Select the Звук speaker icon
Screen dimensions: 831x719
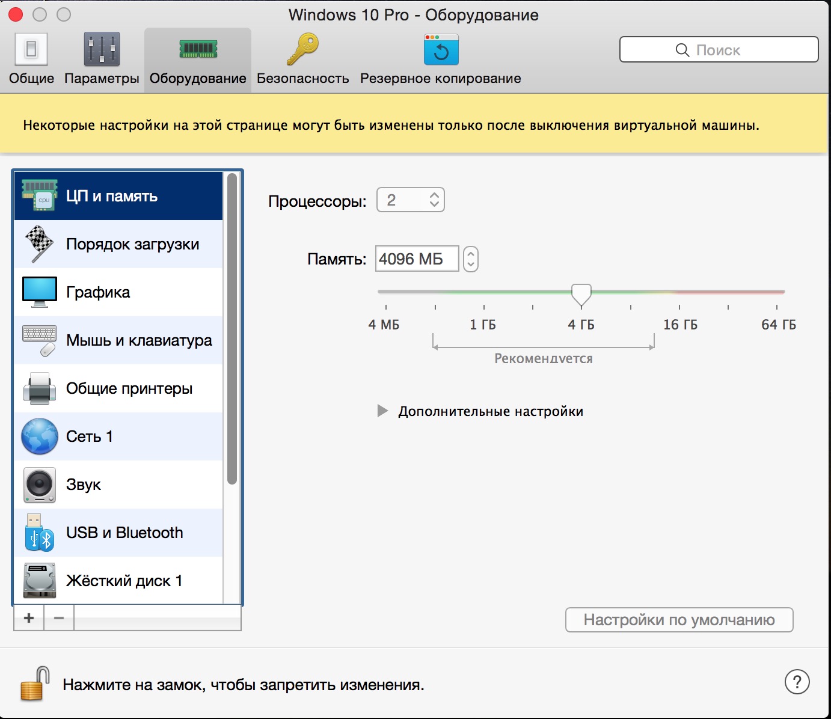coord(39,485)
